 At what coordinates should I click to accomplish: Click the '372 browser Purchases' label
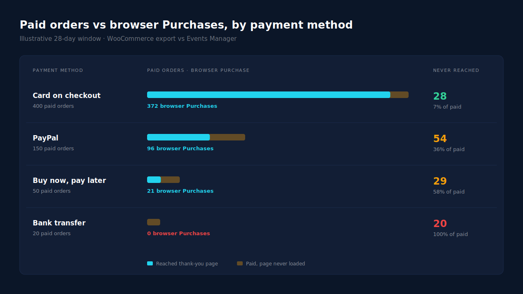click(x=182, y=106)
